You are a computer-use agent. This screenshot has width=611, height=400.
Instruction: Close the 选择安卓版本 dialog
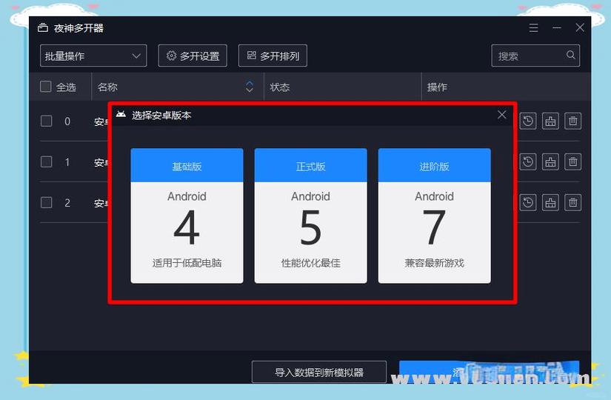coord(502,115)
